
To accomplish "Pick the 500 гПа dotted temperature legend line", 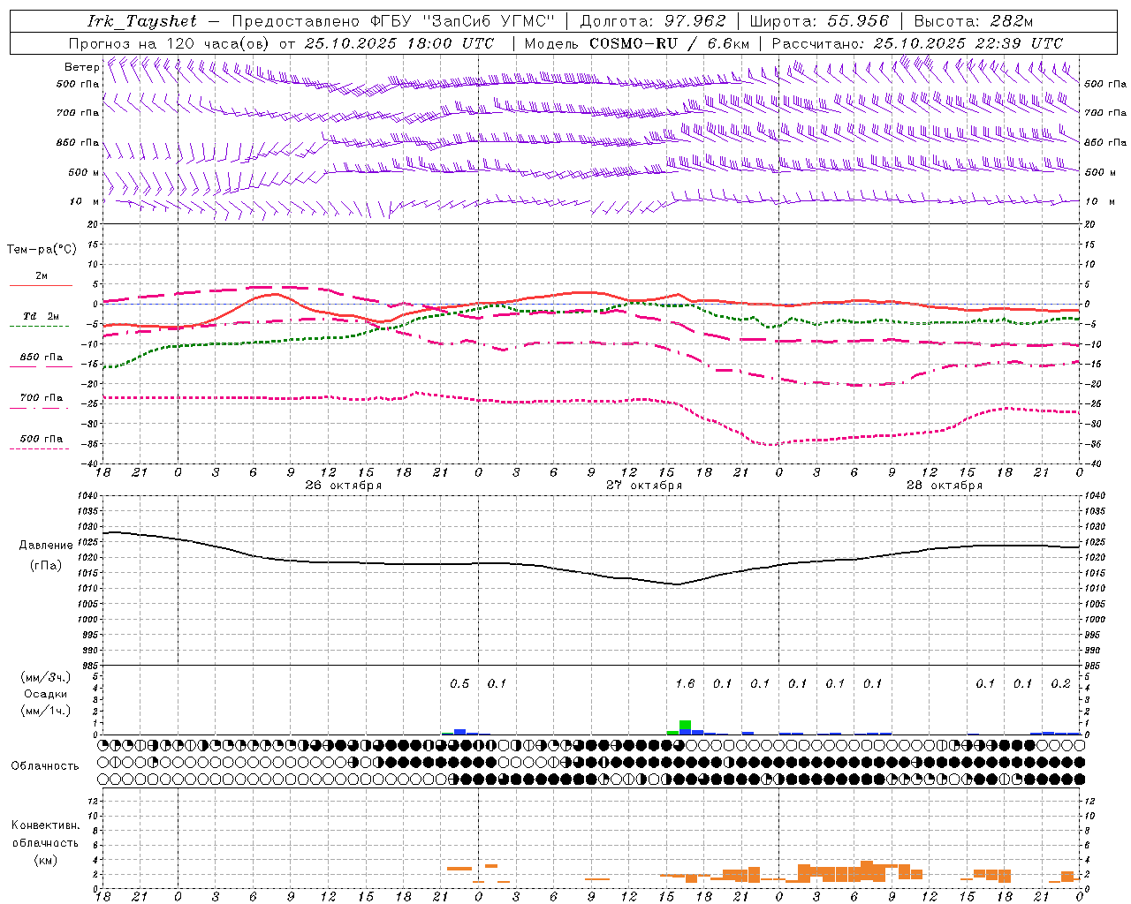I will [39, 448].
